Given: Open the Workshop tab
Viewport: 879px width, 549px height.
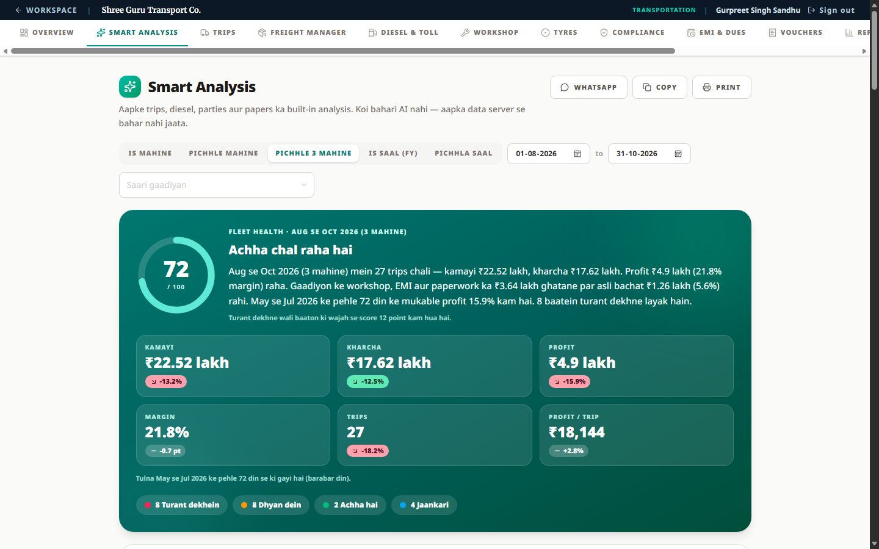Looking at the screenshot, I should [490, 32].
